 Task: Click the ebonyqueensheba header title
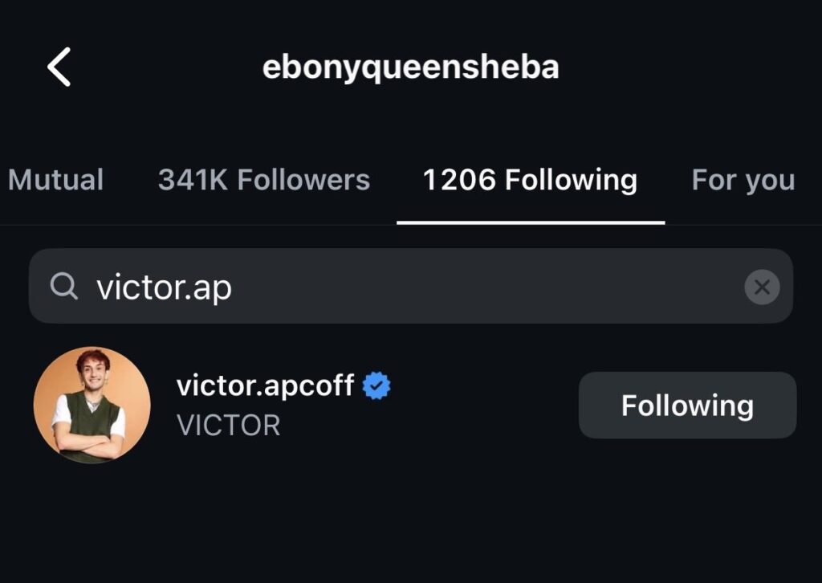tap(410, 67)
